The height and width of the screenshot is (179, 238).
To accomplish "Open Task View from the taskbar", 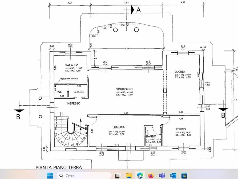I will (117, 176).
